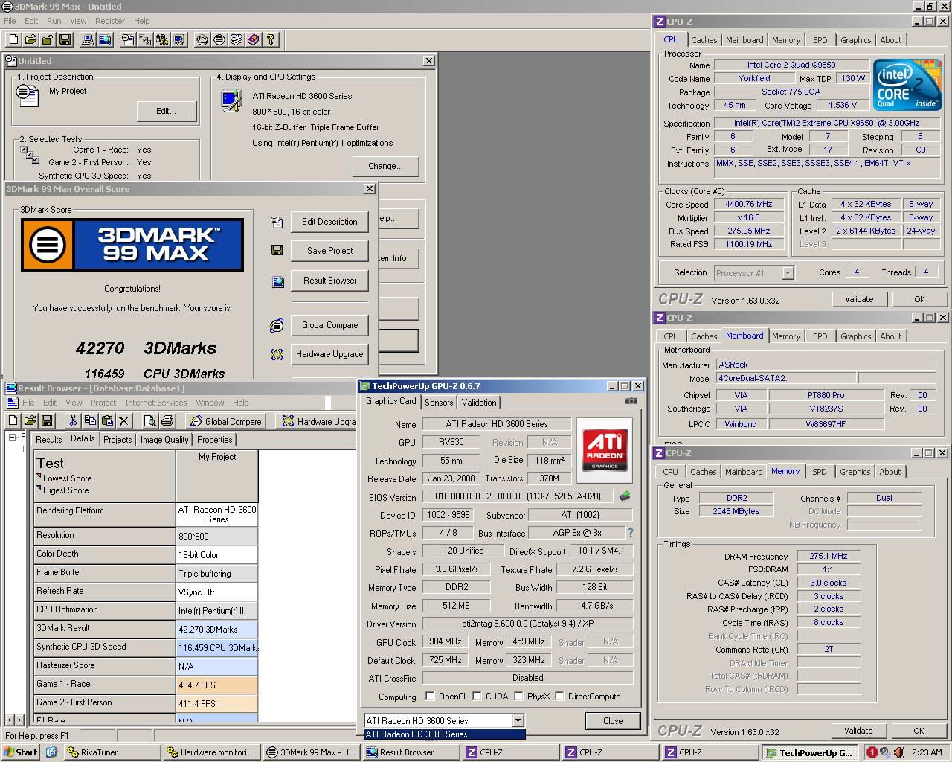952x762 pixels.
Task: Click the Delete X icon in Result Browser toolbar
Action: pyautogui.click(x=124, y=421)
